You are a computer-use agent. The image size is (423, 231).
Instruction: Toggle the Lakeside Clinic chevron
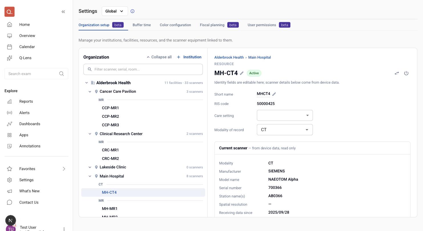click(90, 167)
